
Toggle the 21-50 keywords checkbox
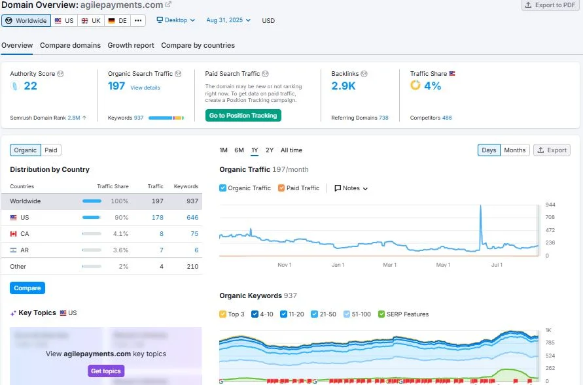pos(314,314)
